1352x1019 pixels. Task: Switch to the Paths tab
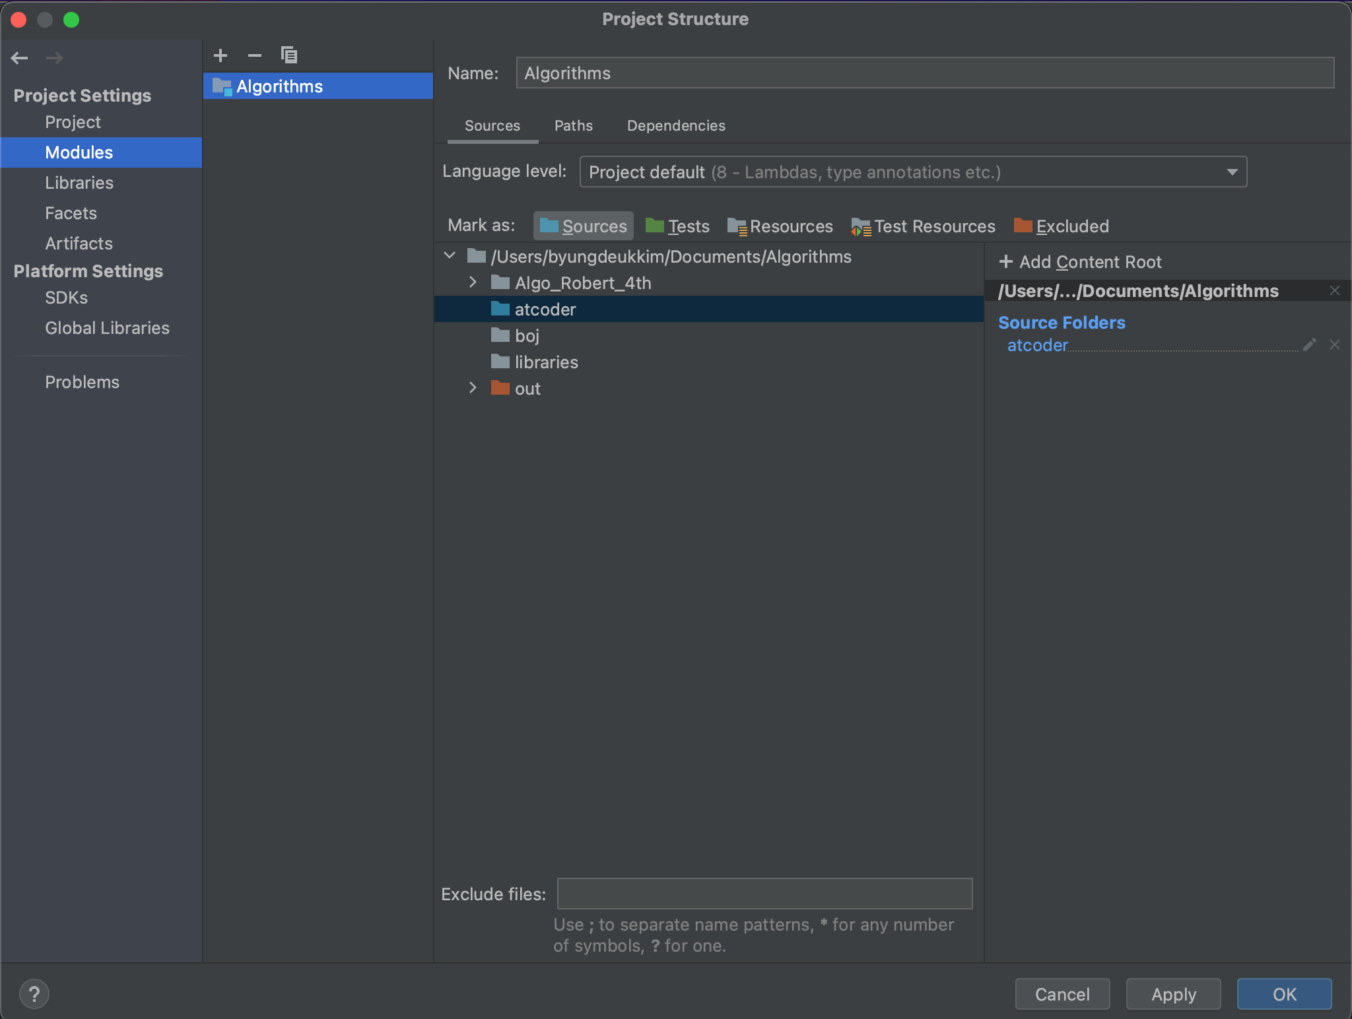[x=573, y=125]
